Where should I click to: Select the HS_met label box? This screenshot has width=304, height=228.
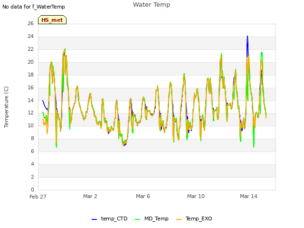(52, 20)
